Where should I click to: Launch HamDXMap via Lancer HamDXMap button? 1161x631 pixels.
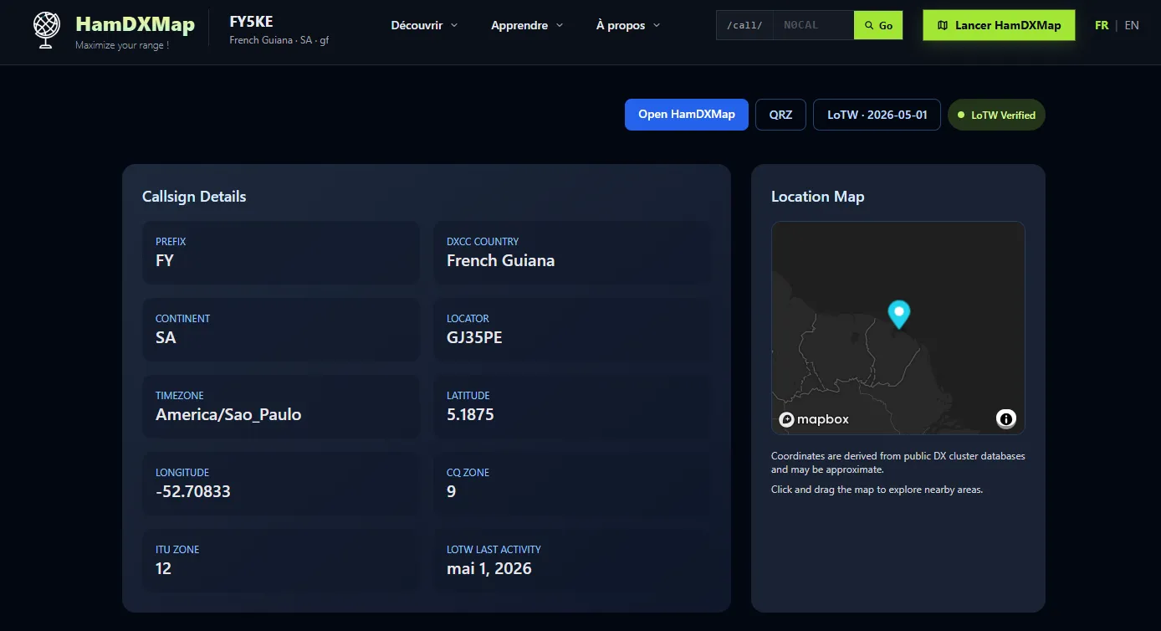pos(999,25)
